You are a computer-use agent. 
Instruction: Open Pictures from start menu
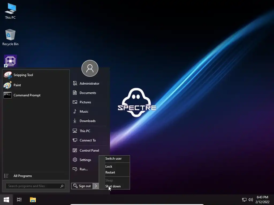coord(89,102)
